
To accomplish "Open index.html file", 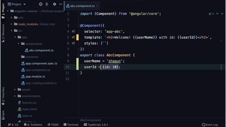I will click(29, 109).
